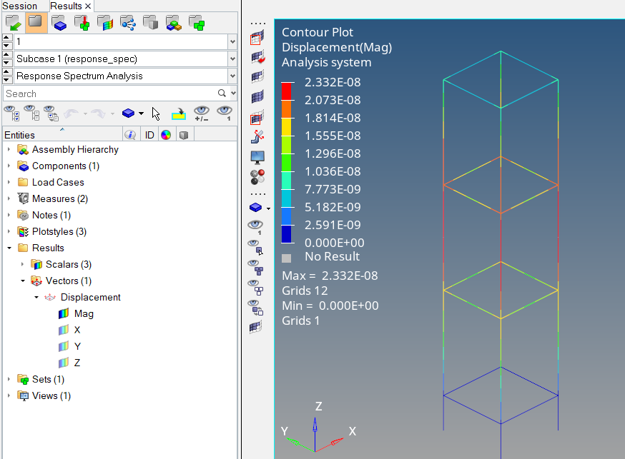Collapse the Displacement vector node
625x459 pixels.
pyautogui.click(x=36, y=297)
